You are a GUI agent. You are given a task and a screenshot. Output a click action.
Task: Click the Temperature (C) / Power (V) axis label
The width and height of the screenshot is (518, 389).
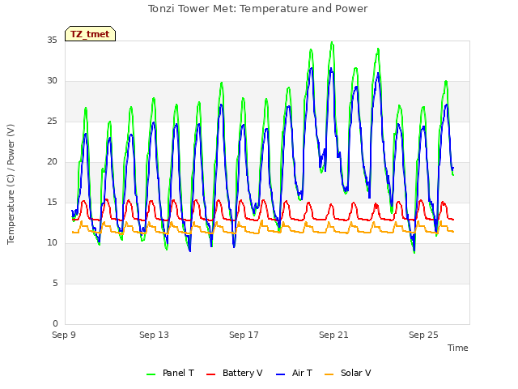11,184
